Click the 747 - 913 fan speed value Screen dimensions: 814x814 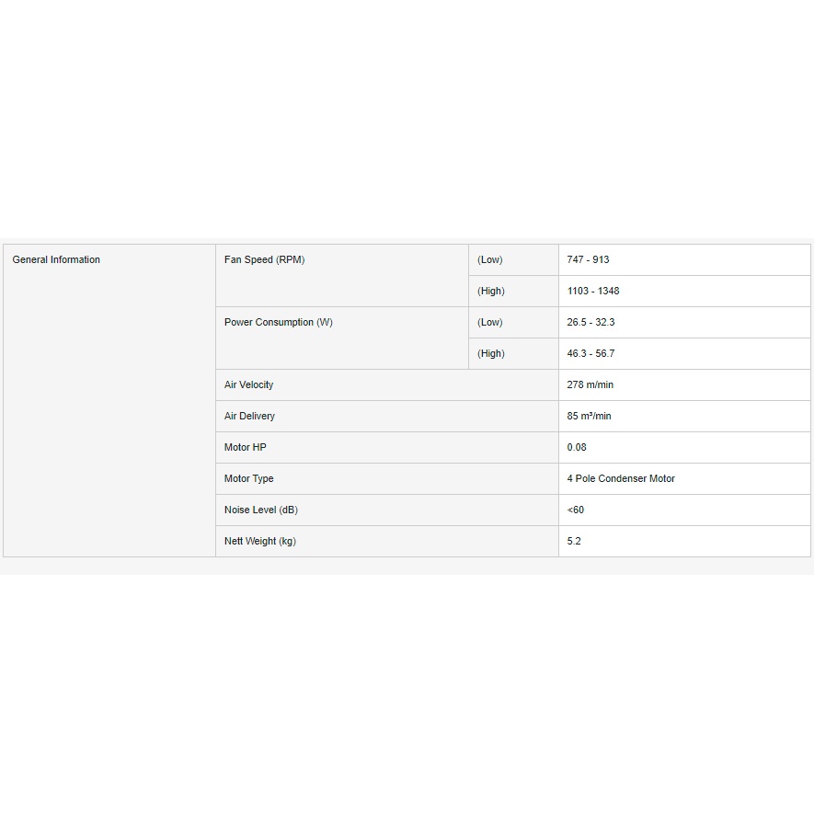click(x=588, y=260)
